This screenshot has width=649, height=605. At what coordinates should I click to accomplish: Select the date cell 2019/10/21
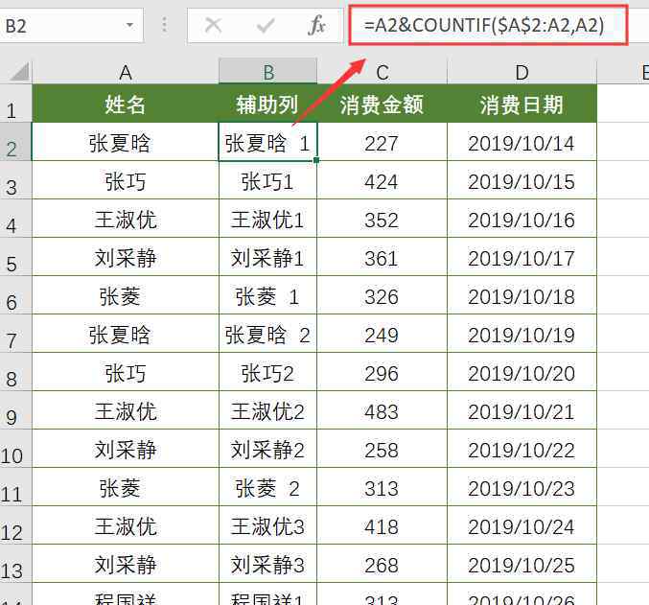[522, 410]
